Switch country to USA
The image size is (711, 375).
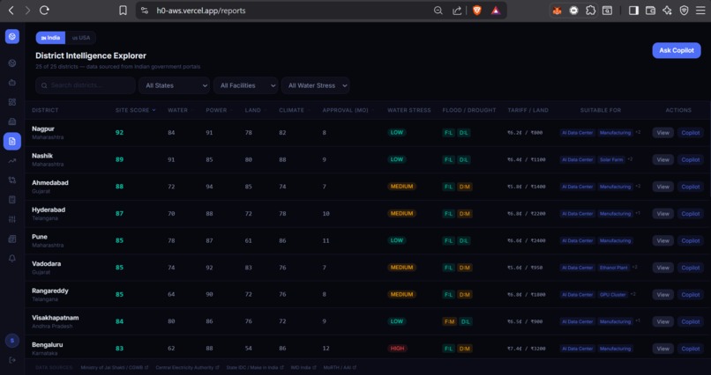point(80,38)
